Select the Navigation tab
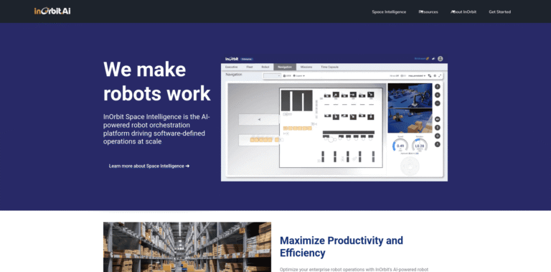Screen dimensions: 551x272 pyautogui.click(x=285, y=67)
